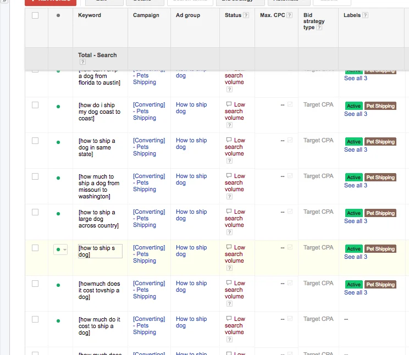This screenshot has width=409, height=355.
Task: Click green status dot for 'howmuch does it cost tovship' keyword
Action: pyautogui.click(x=58, y=285)
